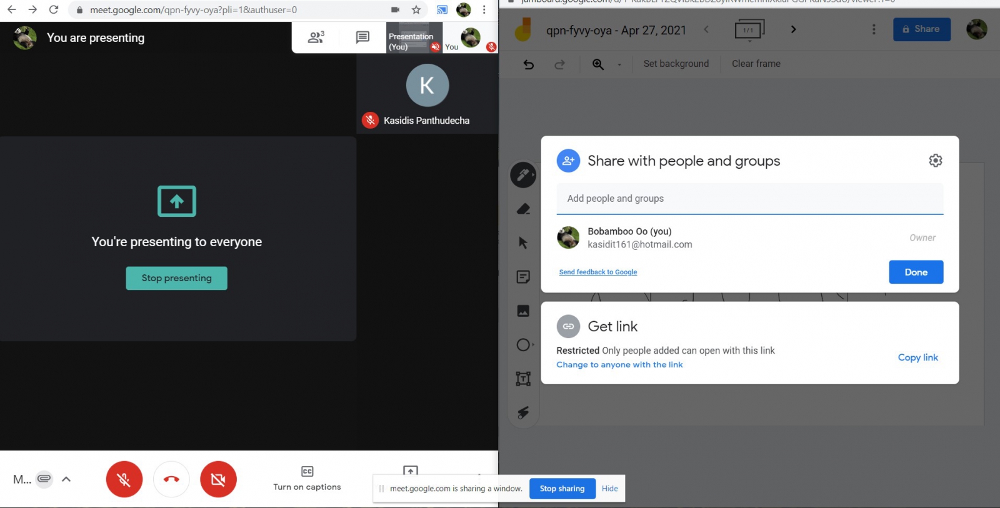This screenshot has width=1000, height=508.
Task: Unmute the microphone in Meet
Action: 124,479
